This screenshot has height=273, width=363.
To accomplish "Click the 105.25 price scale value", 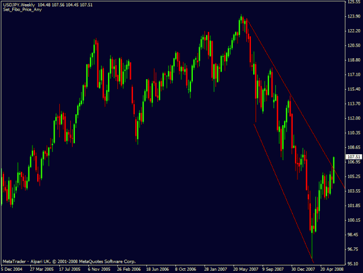I will point(354,176).
